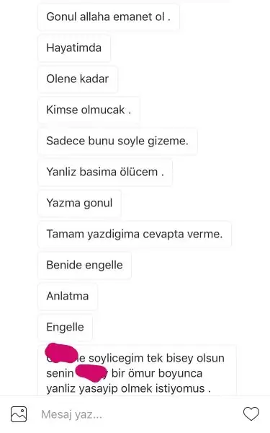Select the "Anlatma" message

pos(68,296)
